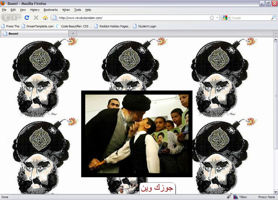Select the Boom! tab
Viewport: 278px width, 200px height.
(14, 34)
